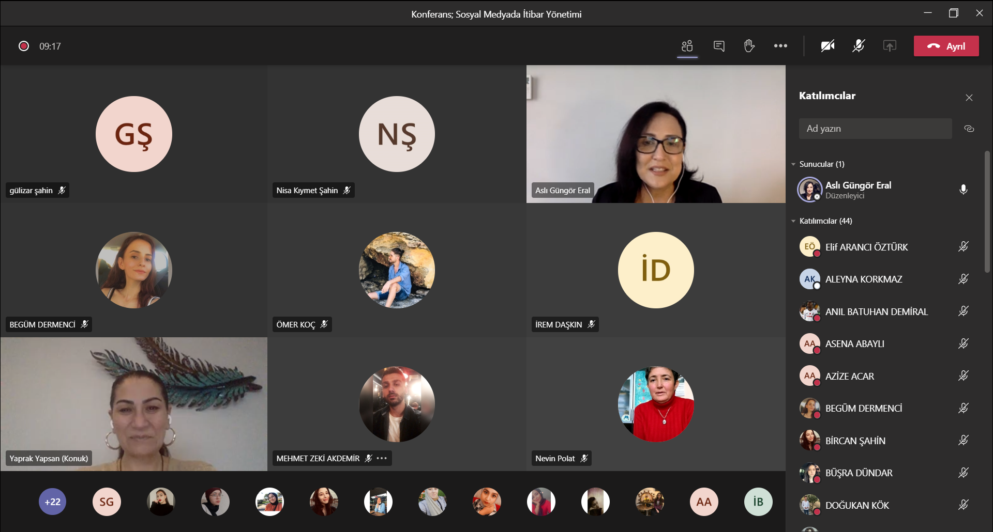Open more options on MEHMET ZEKİ AKDEMİR tile
Screen dimensions: 993x532
pyautogui.click(x=382, y=458)
